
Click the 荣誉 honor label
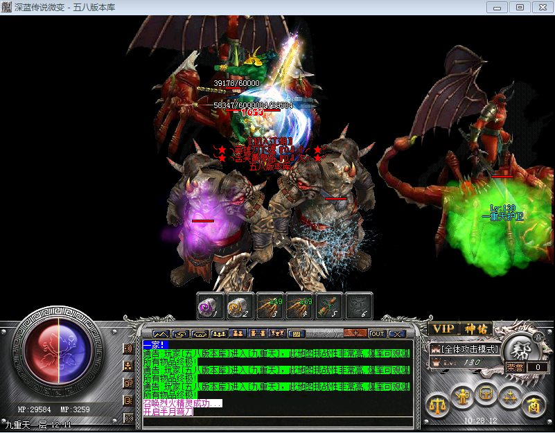(515, 367)
